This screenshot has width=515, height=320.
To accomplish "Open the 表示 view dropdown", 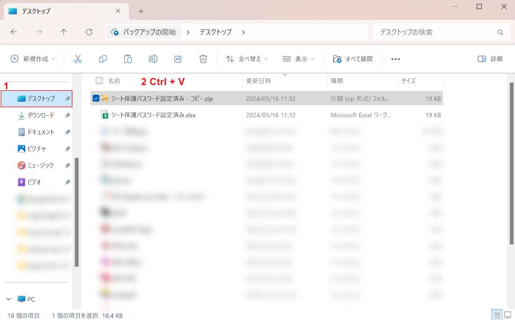I will click(298, 59).
